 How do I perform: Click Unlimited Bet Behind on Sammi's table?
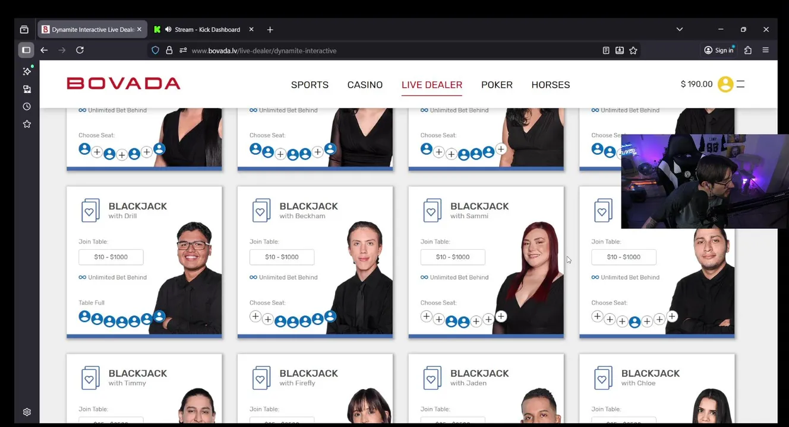(x=455, y=278)
